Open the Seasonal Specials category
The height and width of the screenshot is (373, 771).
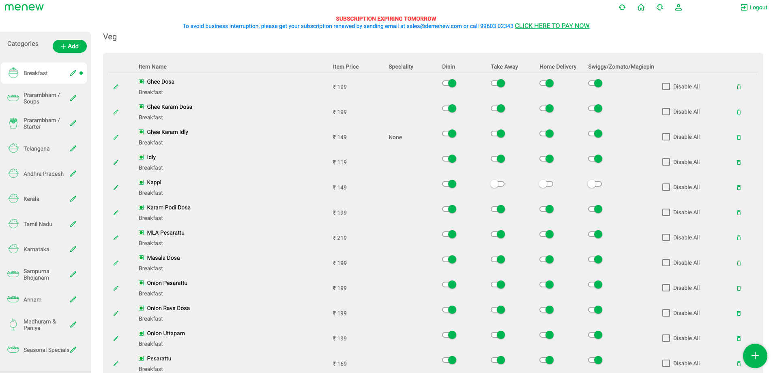(x=46, y=350)
